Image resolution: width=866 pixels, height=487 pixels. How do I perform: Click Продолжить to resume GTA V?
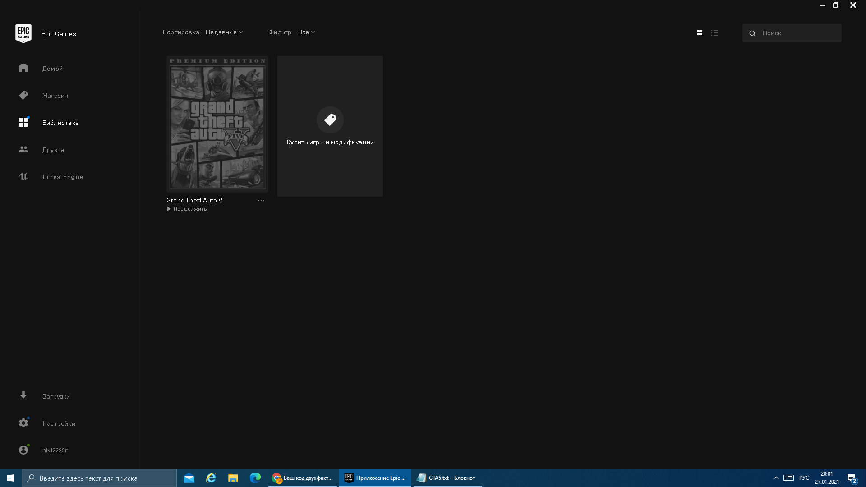pos(187,209)
